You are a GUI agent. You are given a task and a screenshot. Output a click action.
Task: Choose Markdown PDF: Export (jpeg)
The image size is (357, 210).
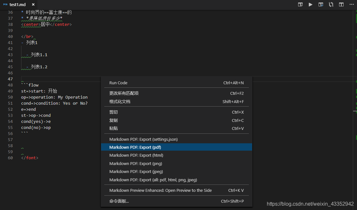pyautogui.click(x=177, y=172)
